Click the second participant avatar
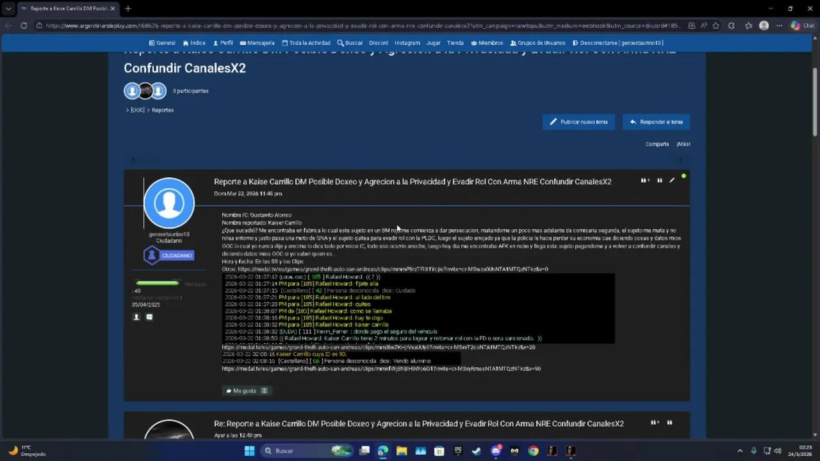Viewport: 820px width, 461px height. point(145,91)
